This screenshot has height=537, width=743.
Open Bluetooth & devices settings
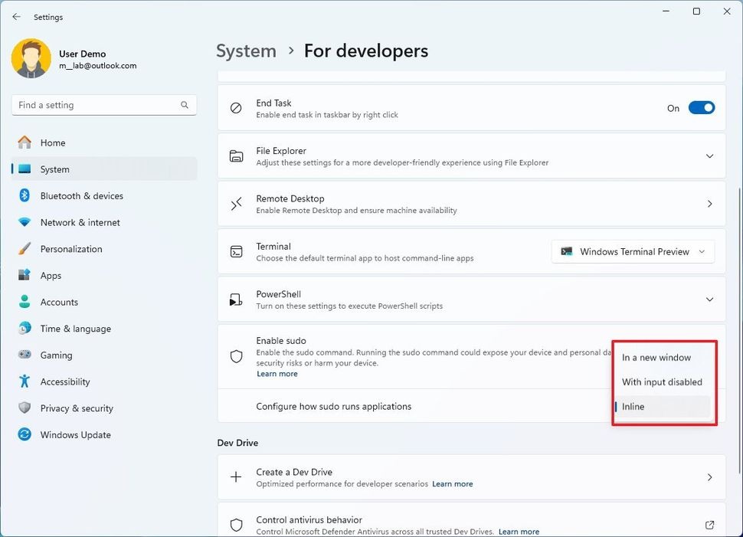103,196
